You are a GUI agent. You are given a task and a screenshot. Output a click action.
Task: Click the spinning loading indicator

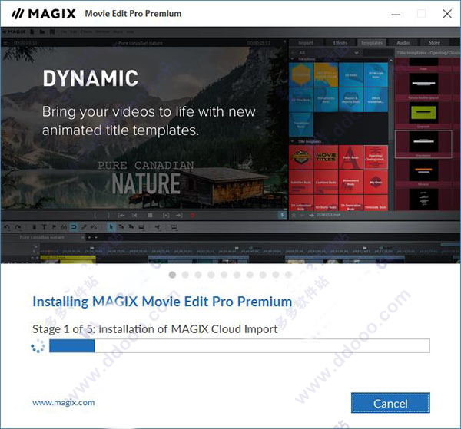pos(38,346)
